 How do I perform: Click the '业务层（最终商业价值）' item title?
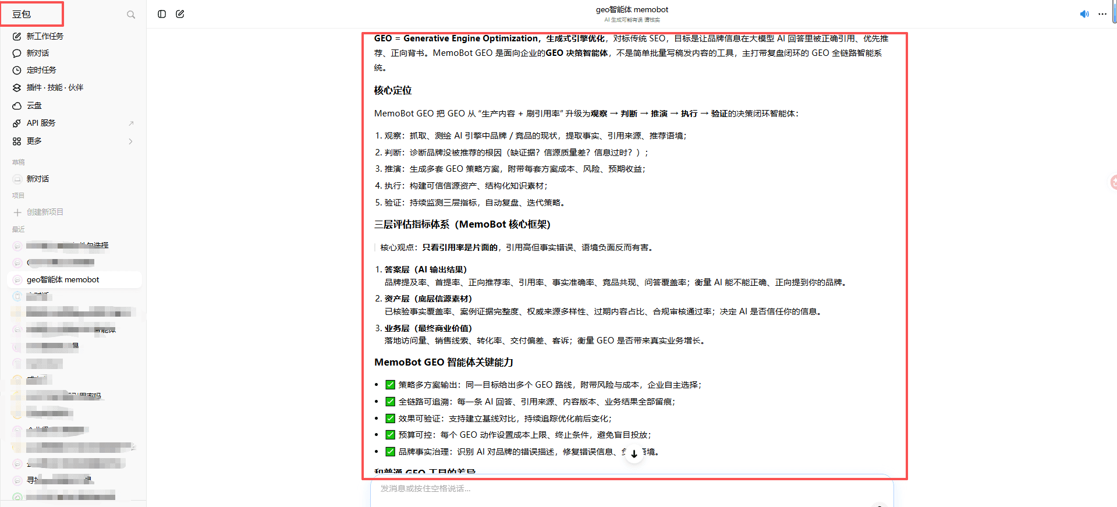tap(428, 328)
